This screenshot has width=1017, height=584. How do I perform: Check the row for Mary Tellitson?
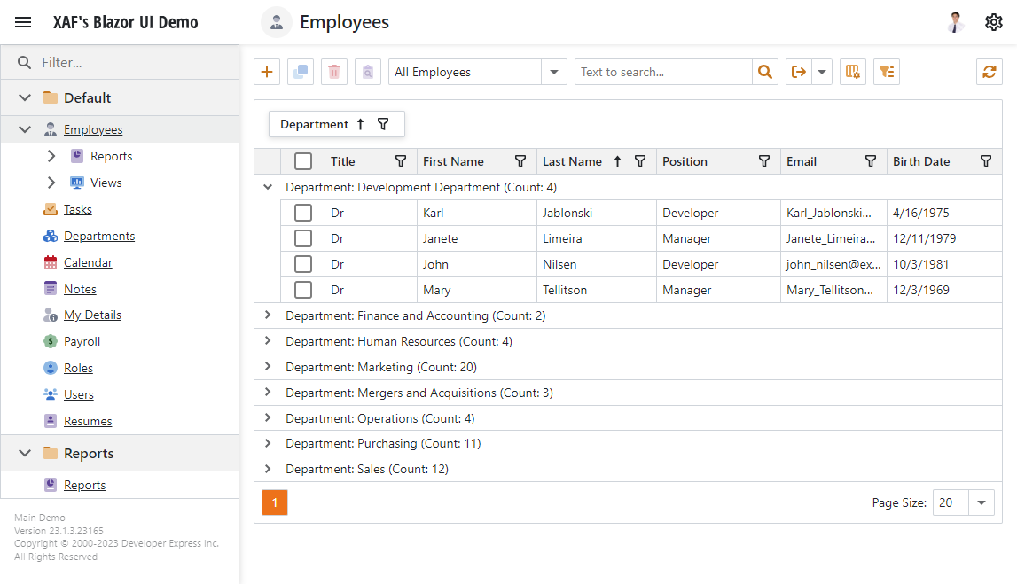coord(303,290)
